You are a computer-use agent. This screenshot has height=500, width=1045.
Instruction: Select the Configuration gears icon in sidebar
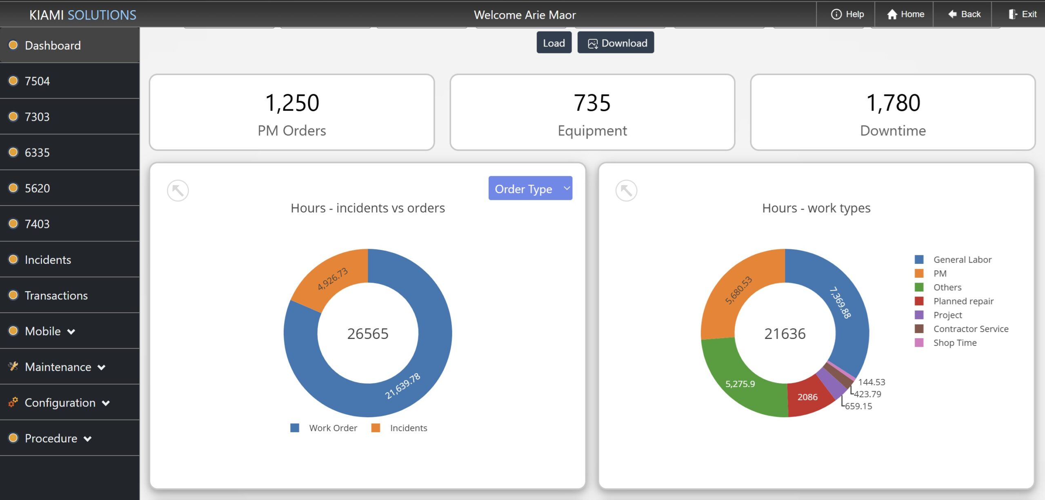coord(13,402)
